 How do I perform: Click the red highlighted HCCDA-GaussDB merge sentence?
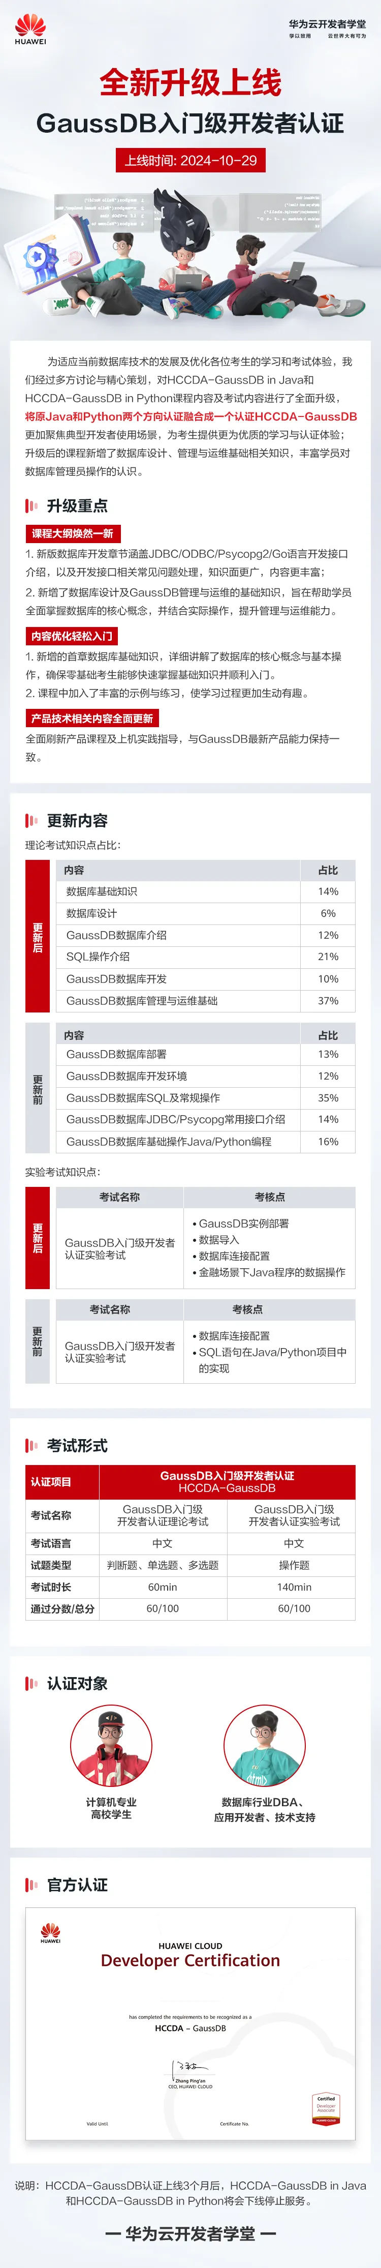coord(191,416)
